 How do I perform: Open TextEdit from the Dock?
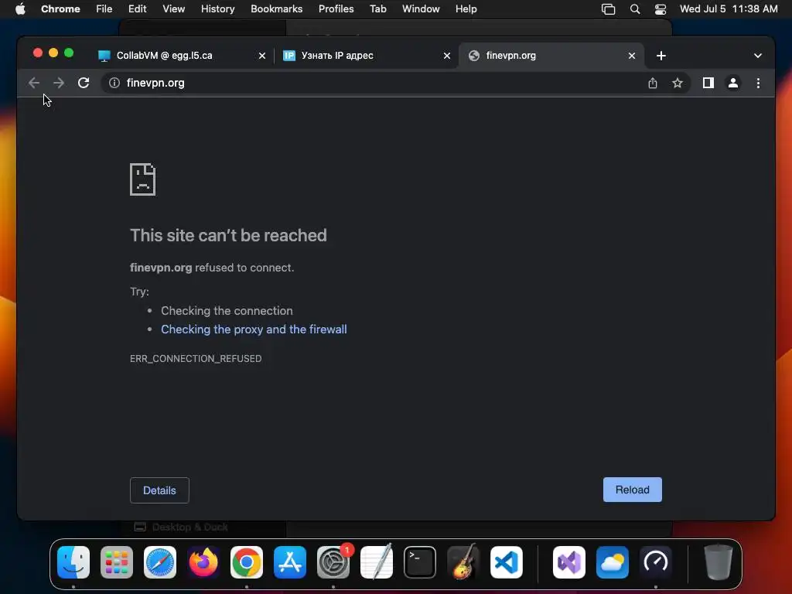click(377, 562)
